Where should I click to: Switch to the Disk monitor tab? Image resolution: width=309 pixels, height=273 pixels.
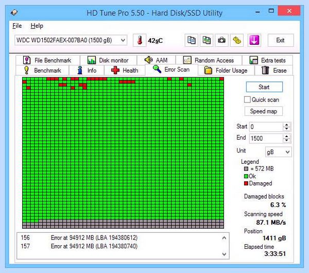[108, 60]
